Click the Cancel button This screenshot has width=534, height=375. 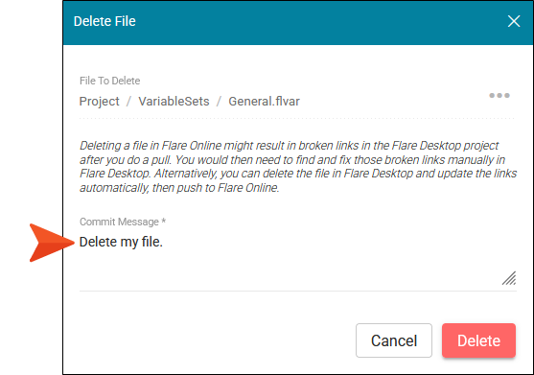[x=394, y=340]
